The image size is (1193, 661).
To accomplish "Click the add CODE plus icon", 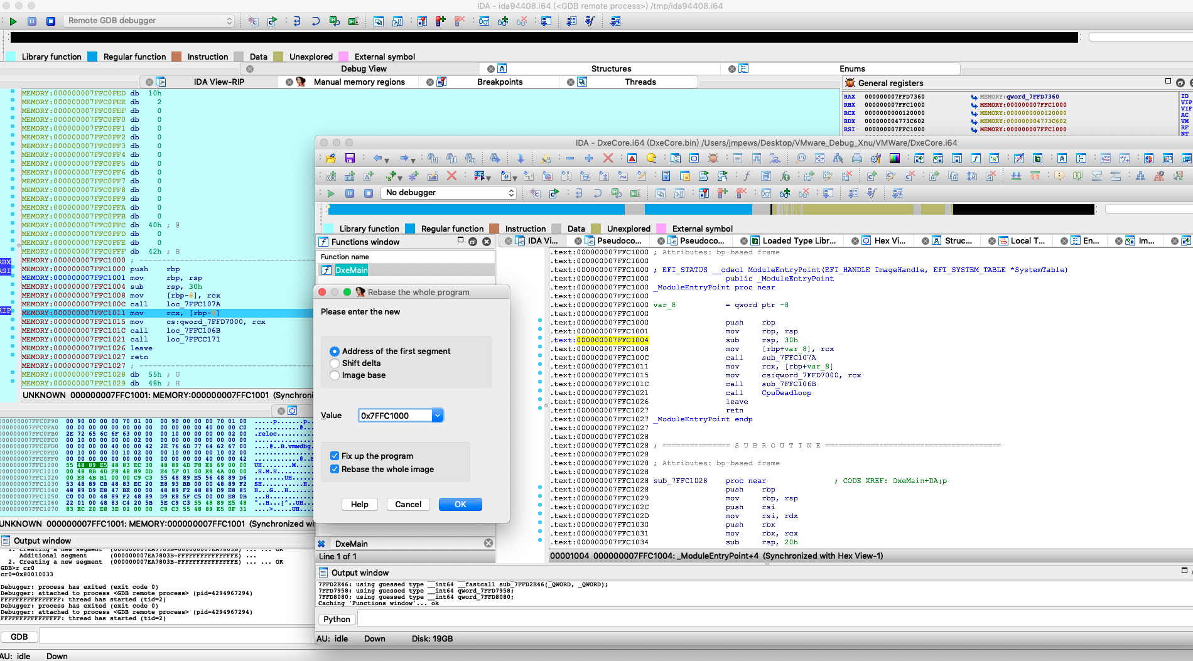I will point(331,176).
